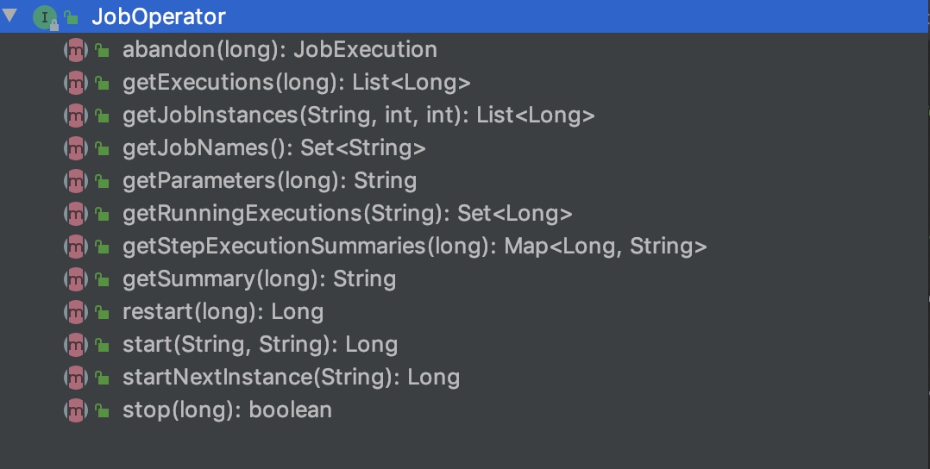Select start(String, String): Long method

(260, 345)
